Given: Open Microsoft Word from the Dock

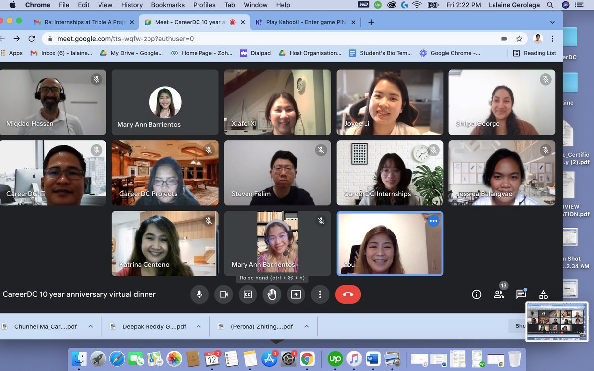Looking at the screenshot, I should click(373, 359).
